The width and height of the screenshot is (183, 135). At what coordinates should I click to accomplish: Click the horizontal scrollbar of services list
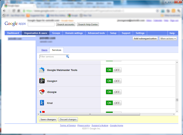[90, 114]
